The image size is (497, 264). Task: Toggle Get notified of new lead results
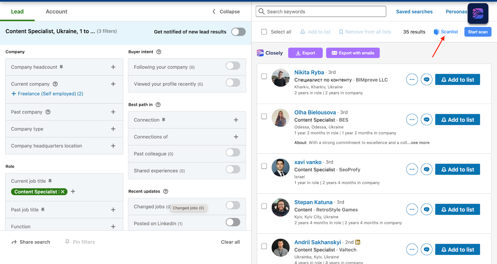239,32
